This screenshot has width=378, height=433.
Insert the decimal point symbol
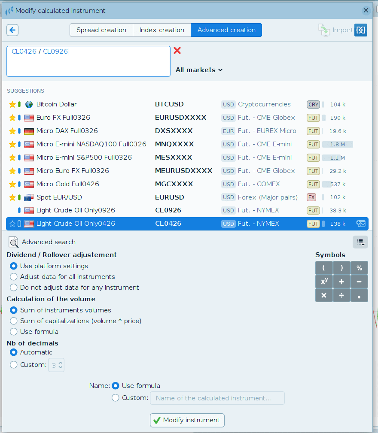pyautogui.click(x=359, y=295)
